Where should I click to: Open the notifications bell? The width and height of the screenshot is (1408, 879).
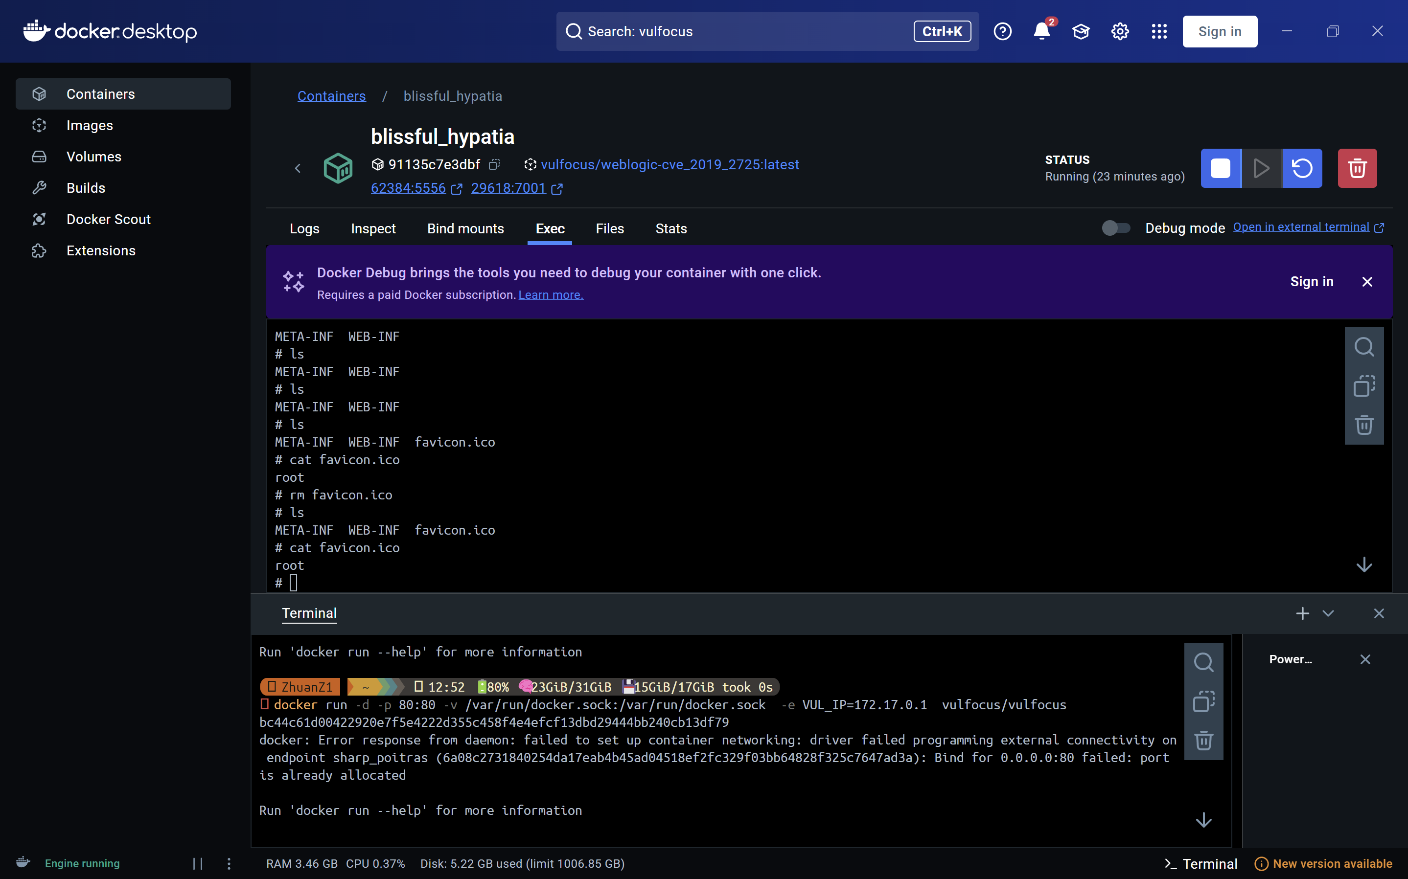click(1041, 31)
